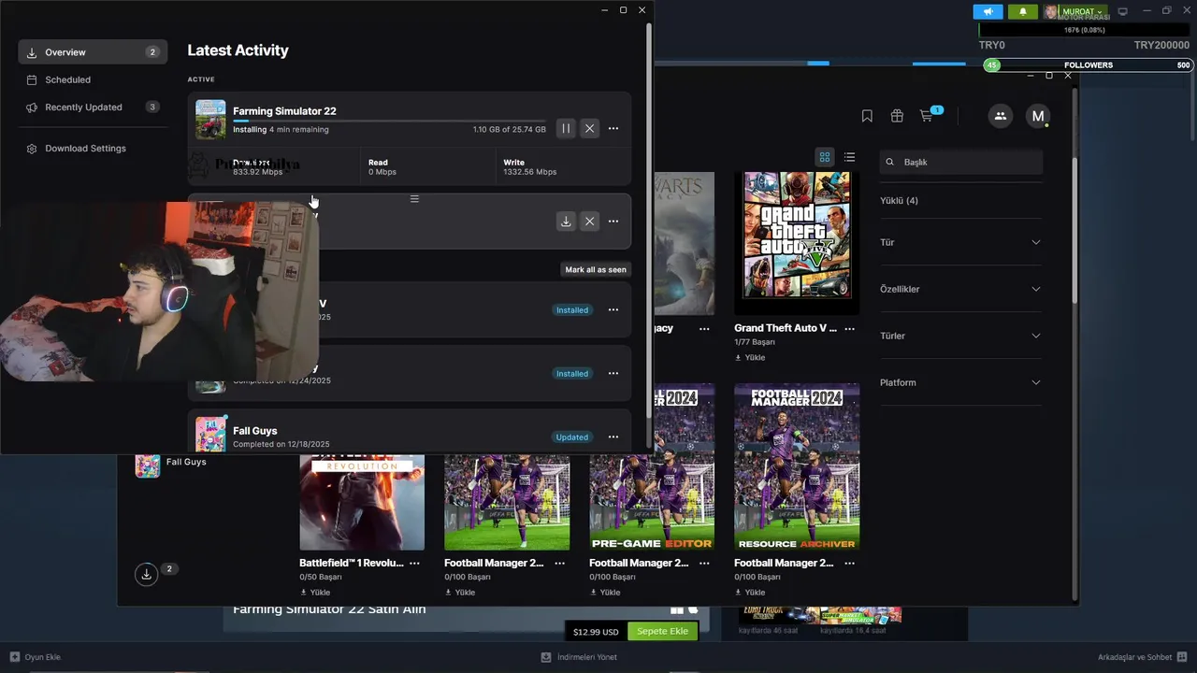Click Yükle under Grand Theft Auto V
The height and width of the screenshot is (673, 1197).
point(750,357)
